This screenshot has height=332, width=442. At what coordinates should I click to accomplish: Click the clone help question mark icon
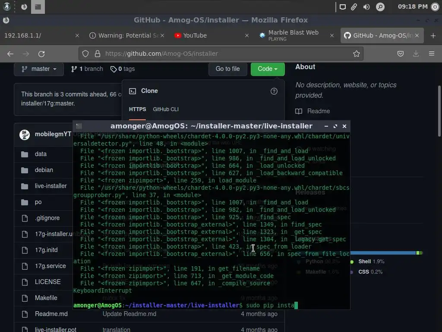coord(274,91)
